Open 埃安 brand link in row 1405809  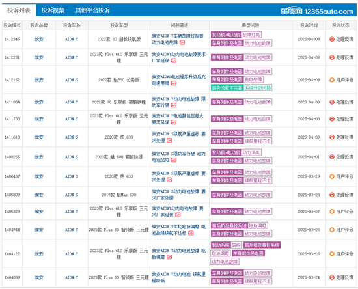[39, 195]
